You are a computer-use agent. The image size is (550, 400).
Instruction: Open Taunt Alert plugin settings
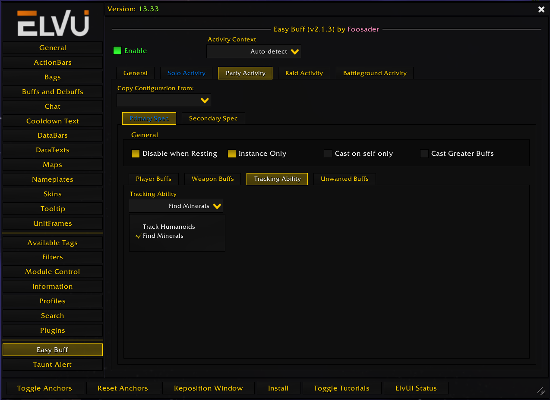pos(53,365)
